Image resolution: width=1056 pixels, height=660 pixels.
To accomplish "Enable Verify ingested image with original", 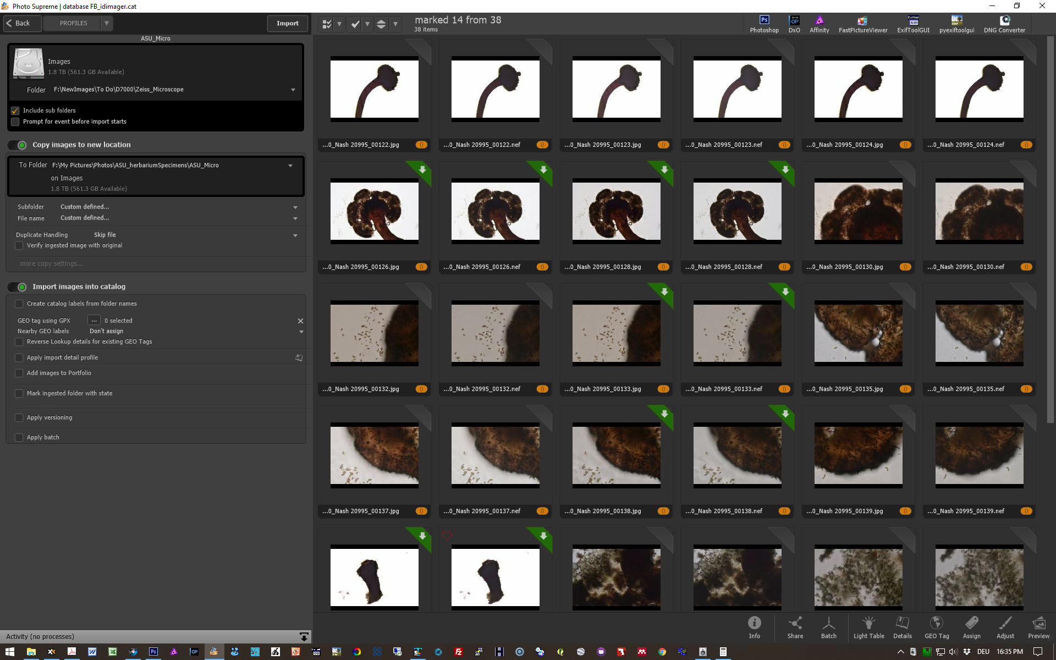I will pos(19,245).
